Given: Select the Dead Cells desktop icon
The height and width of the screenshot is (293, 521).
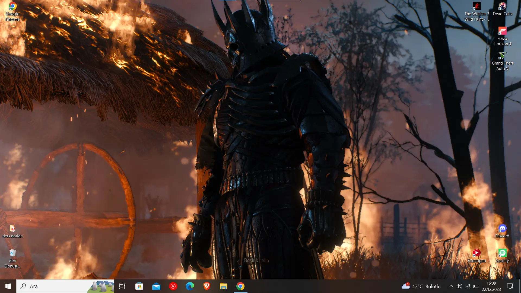Looking at the screenshot, I should (x=502, y=9).
